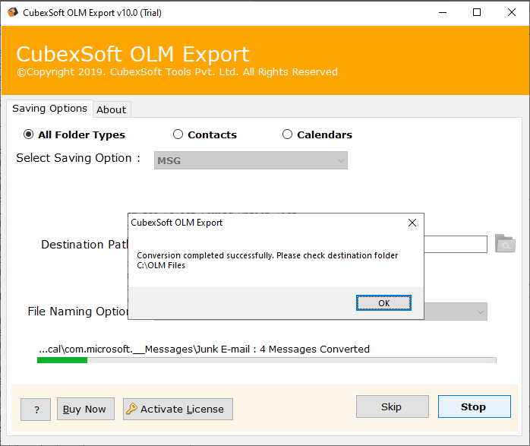Screen dimensions: 530x446
Task: Click the 'Select Saving Option :' label
Action: pos(78,158)
